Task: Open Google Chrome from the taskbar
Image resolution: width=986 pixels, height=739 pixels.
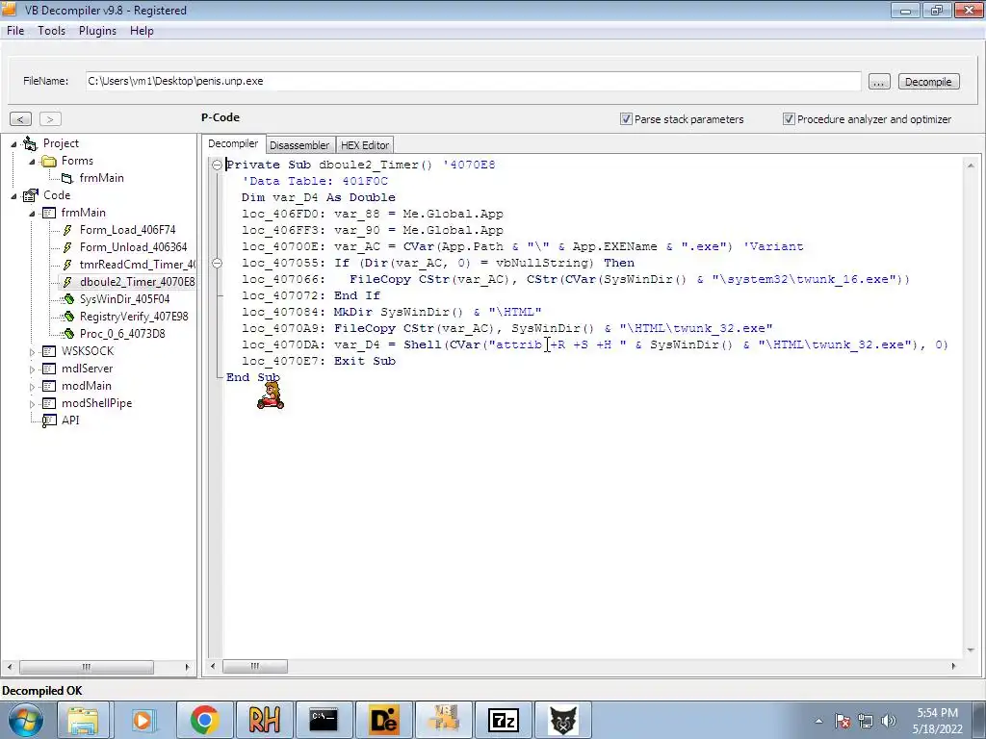Action: tap(203, 720)
